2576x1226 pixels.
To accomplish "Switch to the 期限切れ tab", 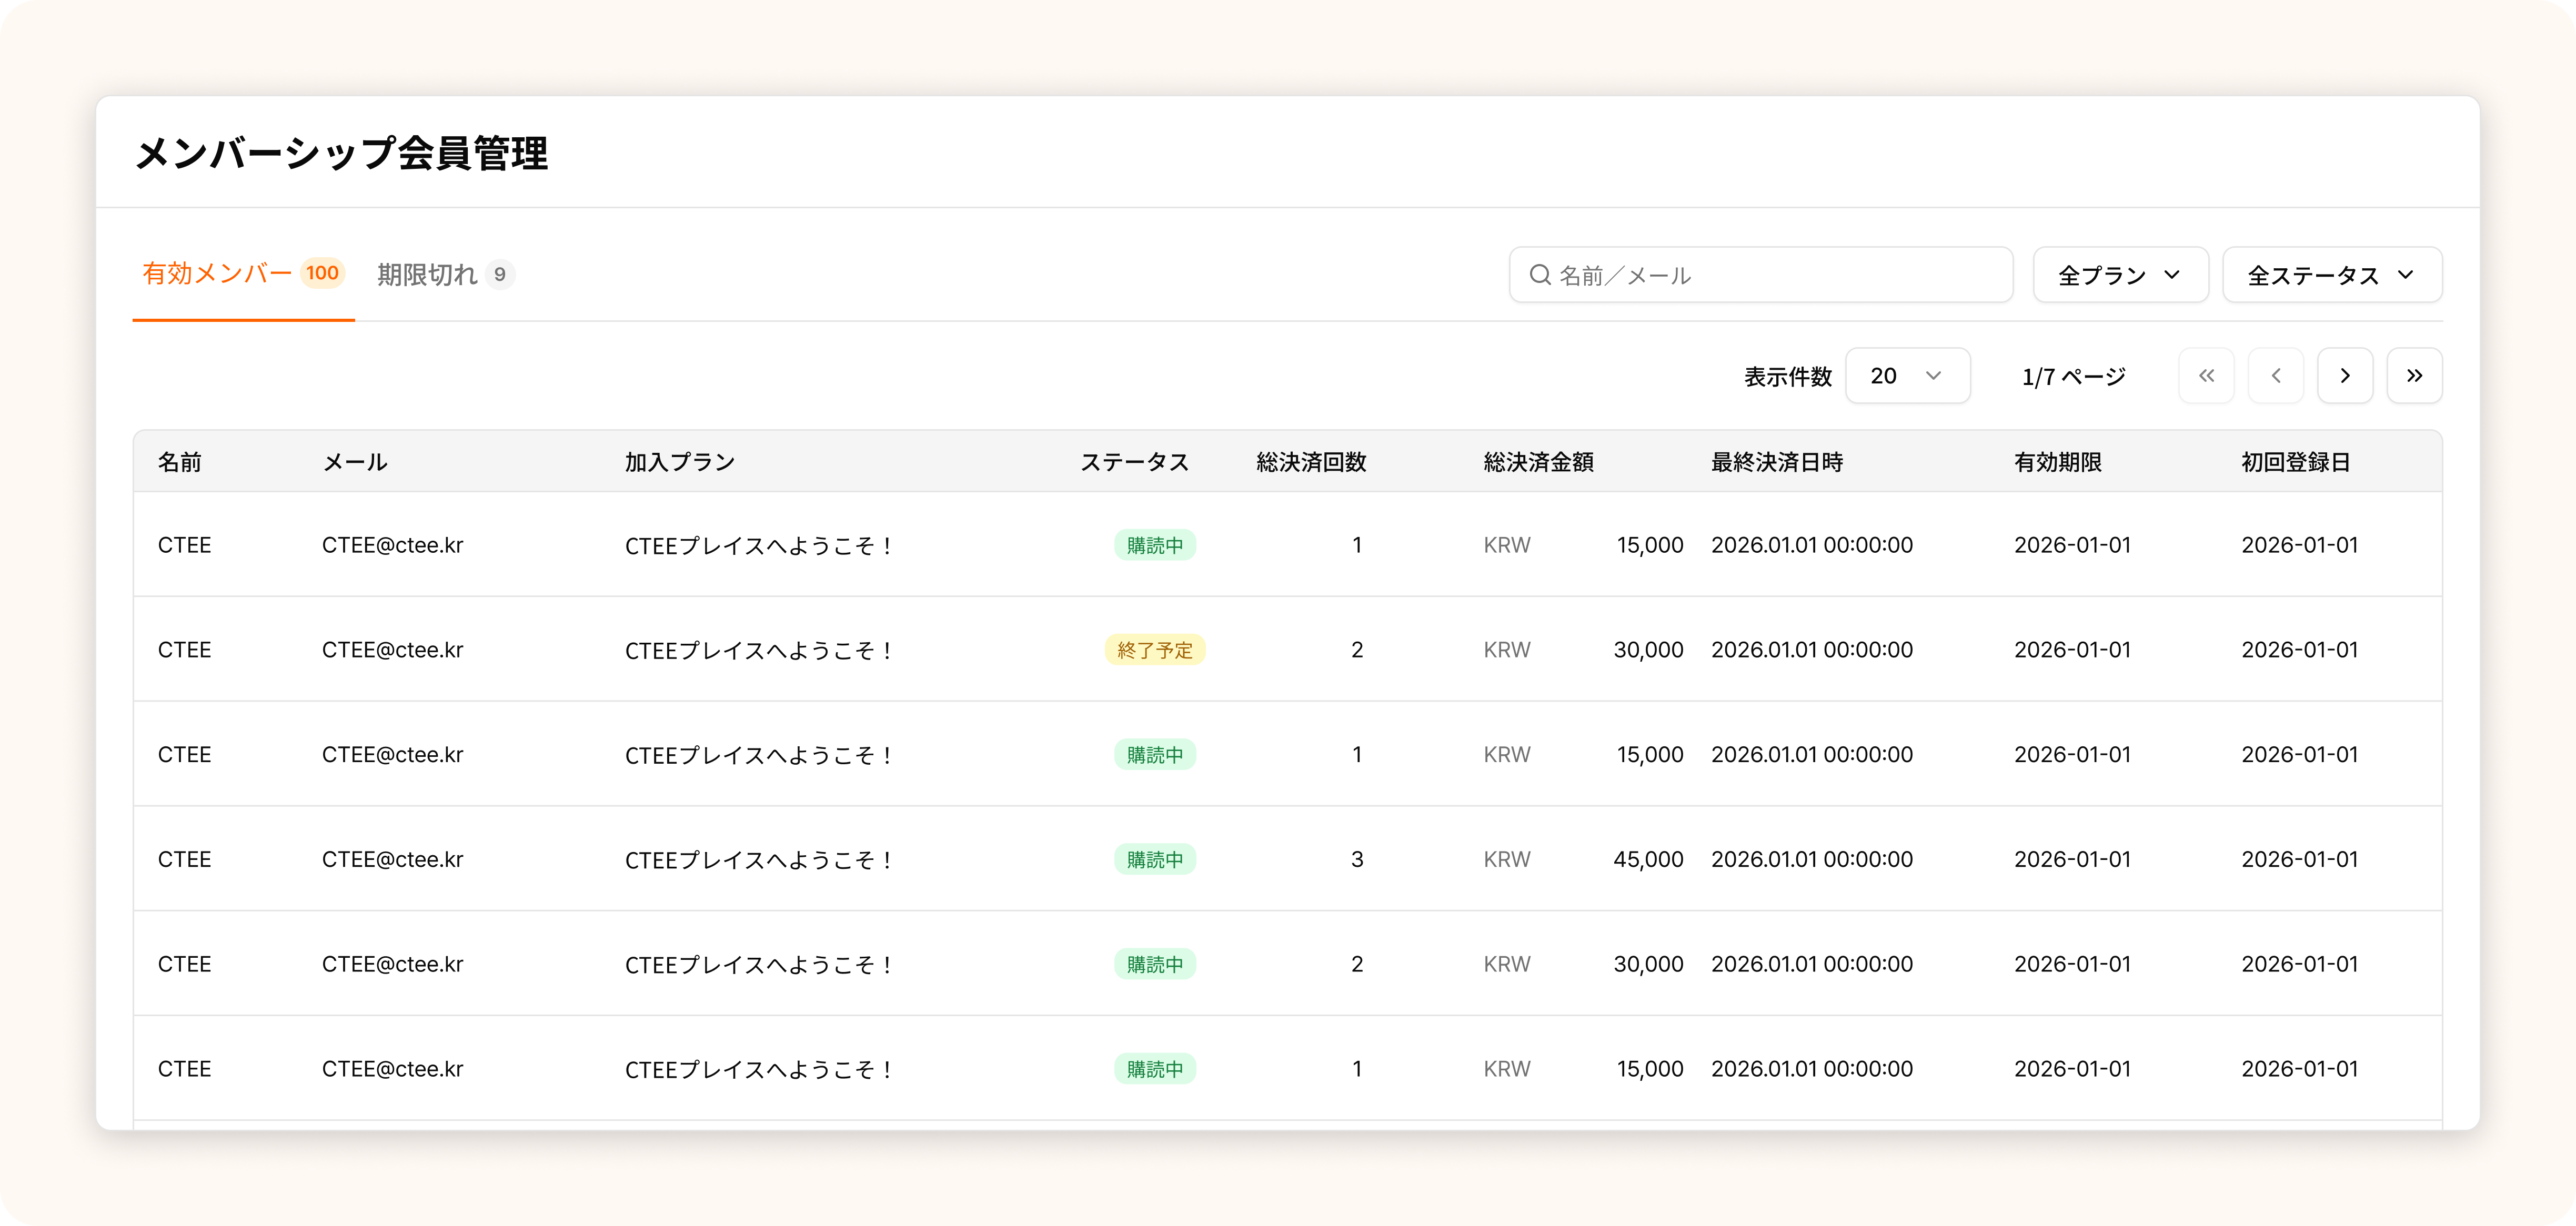I will (x=428, y=274).
